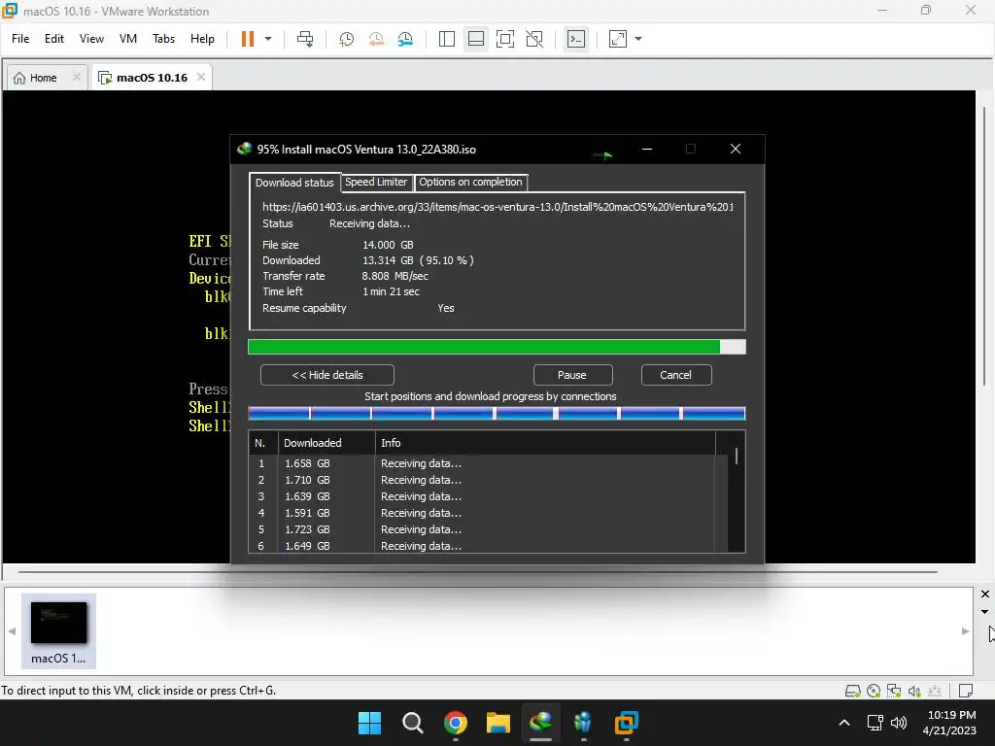Open File Explorer from the taskbar
This screenshot has height=746, width=995.
[498, 723]
